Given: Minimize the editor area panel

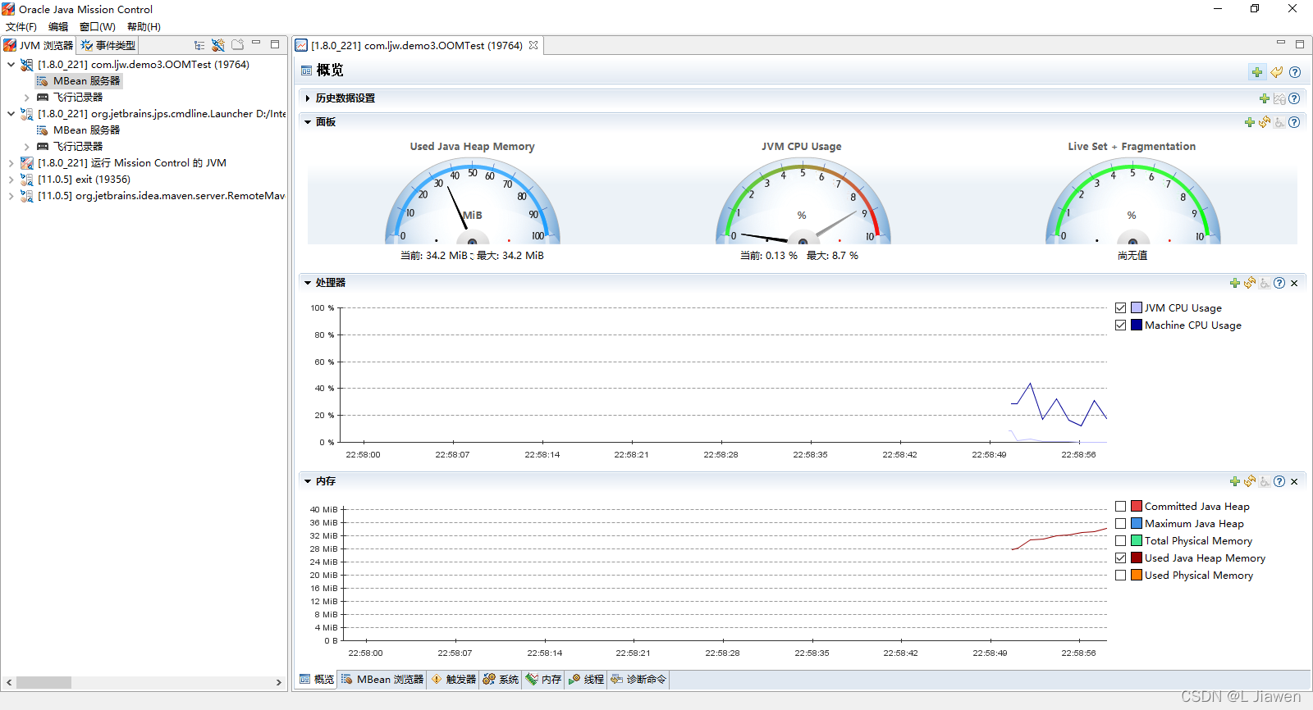Looking at the screenshot, I should coord(1281,43).
